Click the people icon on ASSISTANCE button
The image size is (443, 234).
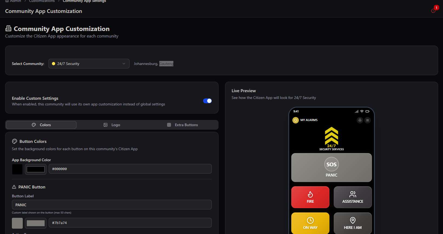[x=353, y=194]
